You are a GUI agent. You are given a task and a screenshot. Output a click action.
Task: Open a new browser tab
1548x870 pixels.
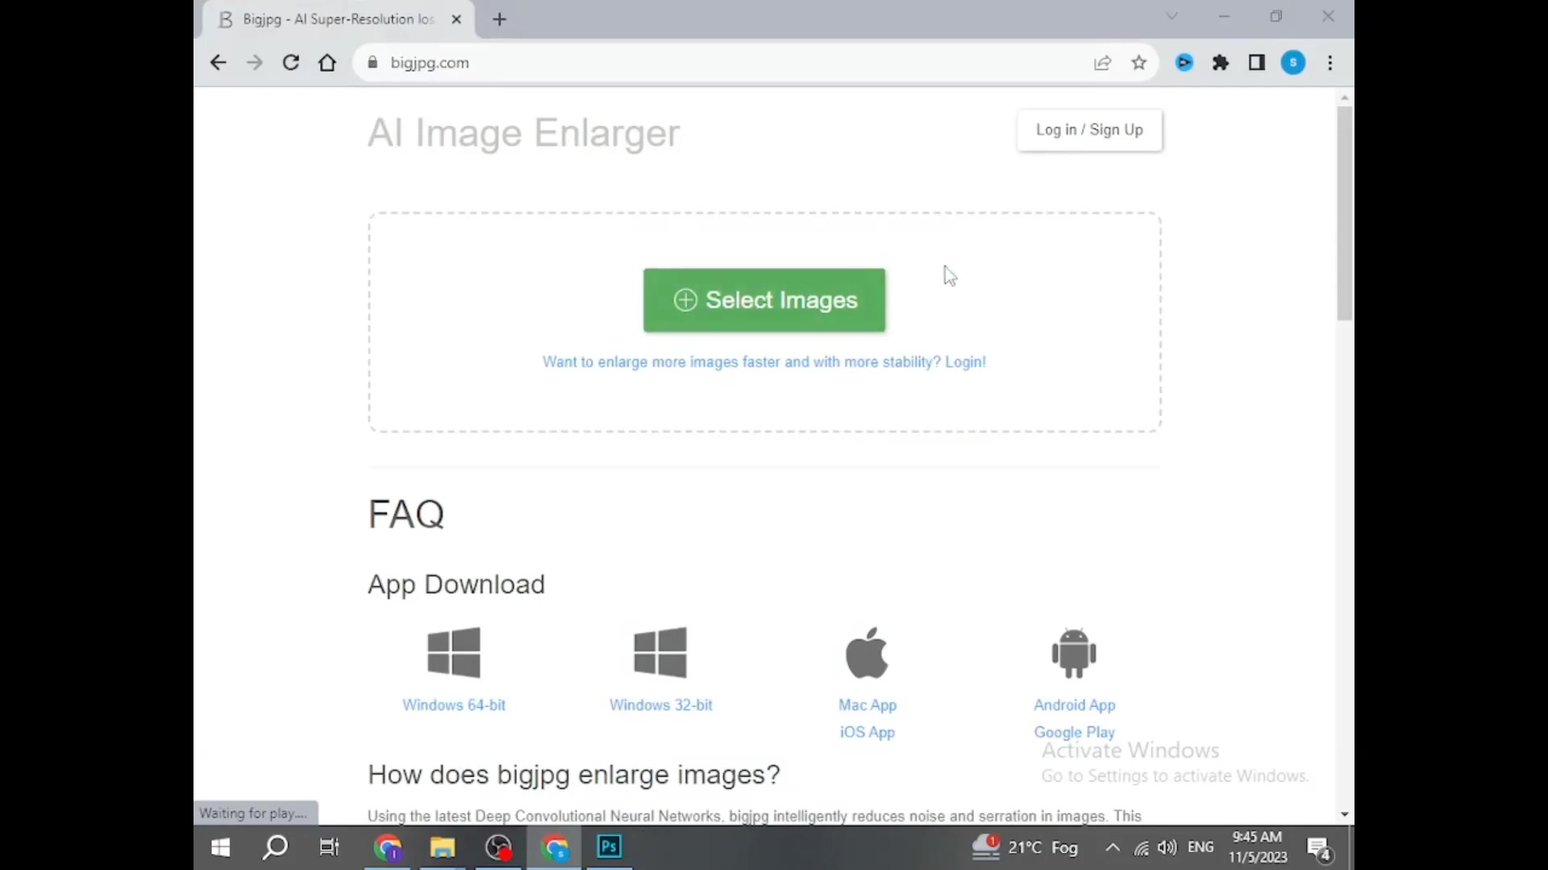coord(500,19)
